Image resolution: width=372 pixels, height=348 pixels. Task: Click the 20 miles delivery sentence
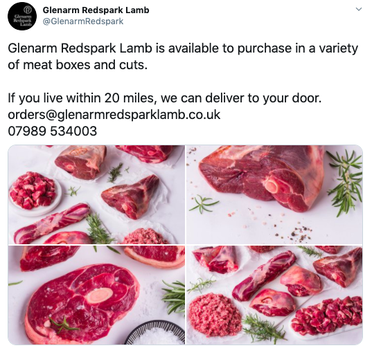pos(165,98)
